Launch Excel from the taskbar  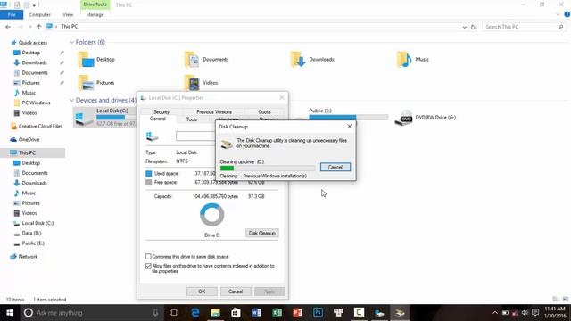[x=277, y=313]
